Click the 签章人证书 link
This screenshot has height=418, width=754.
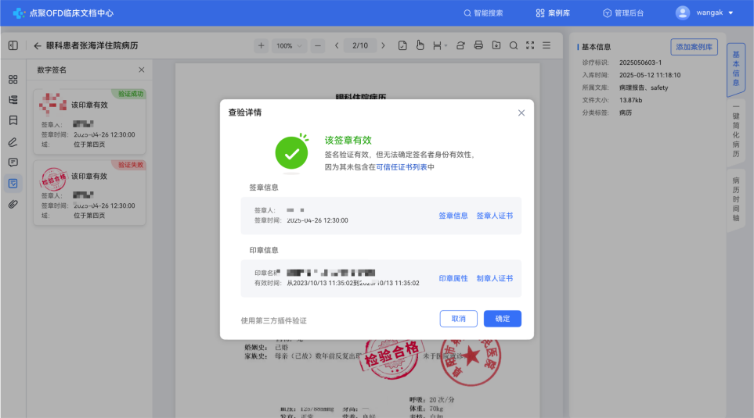(x=495, y=216)
